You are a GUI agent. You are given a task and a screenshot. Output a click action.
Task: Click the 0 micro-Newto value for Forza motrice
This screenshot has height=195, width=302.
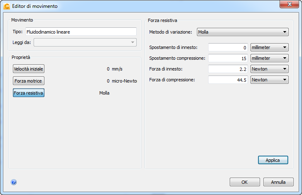pos(122,81)
